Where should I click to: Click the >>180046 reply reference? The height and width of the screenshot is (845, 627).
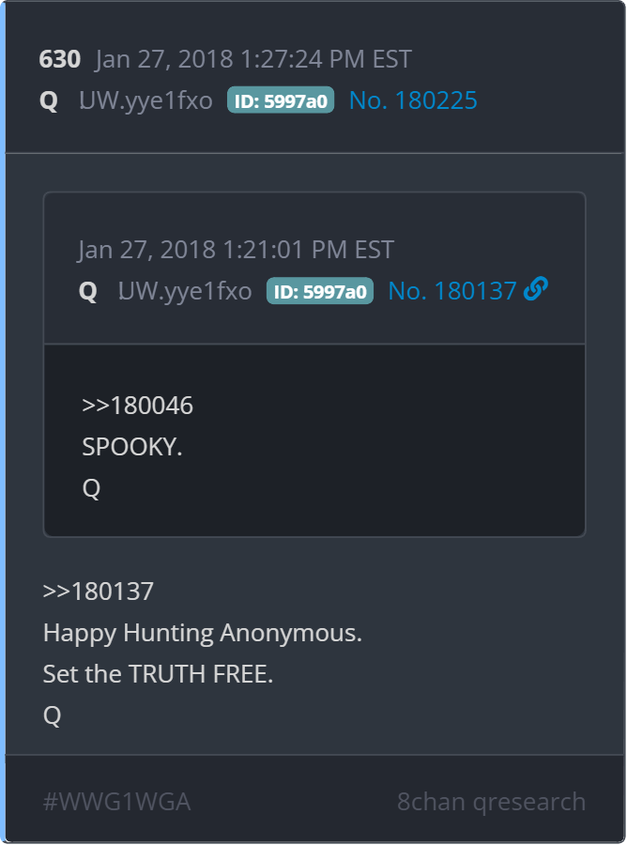(x=137, y=406)
